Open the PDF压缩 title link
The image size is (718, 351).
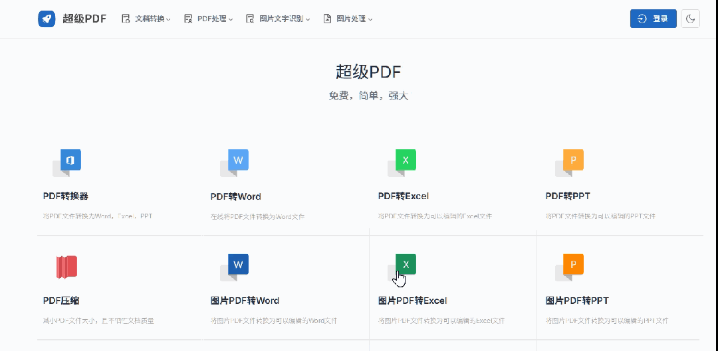61,301
